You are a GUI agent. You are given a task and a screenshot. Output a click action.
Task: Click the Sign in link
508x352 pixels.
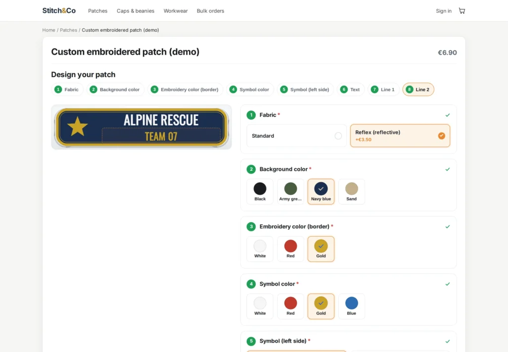[x=444, y=11]
